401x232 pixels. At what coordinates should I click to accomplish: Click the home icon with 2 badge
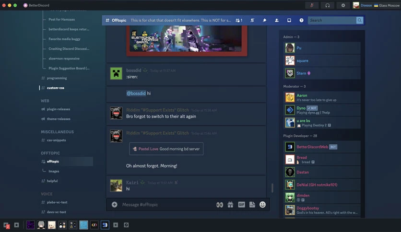tap(6, 225)
